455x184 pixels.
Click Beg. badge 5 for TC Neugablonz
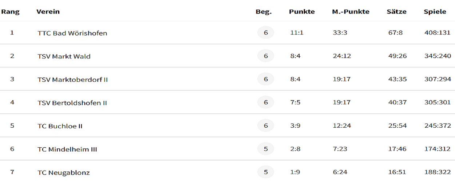coord(266,172)
